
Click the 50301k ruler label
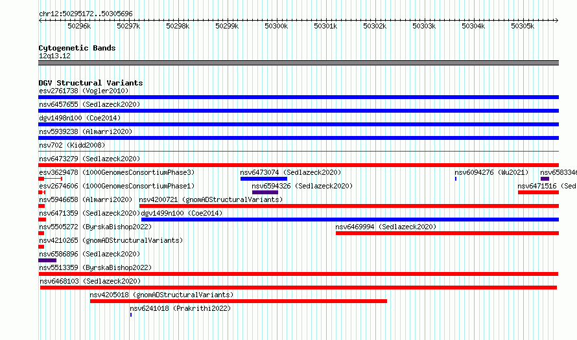click(325, 26)
